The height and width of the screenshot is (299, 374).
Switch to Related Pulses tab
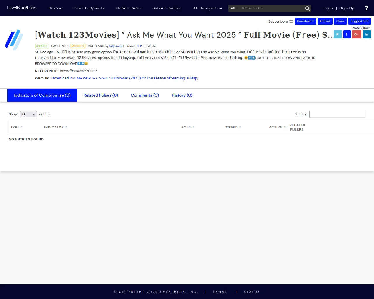point(101,95)
